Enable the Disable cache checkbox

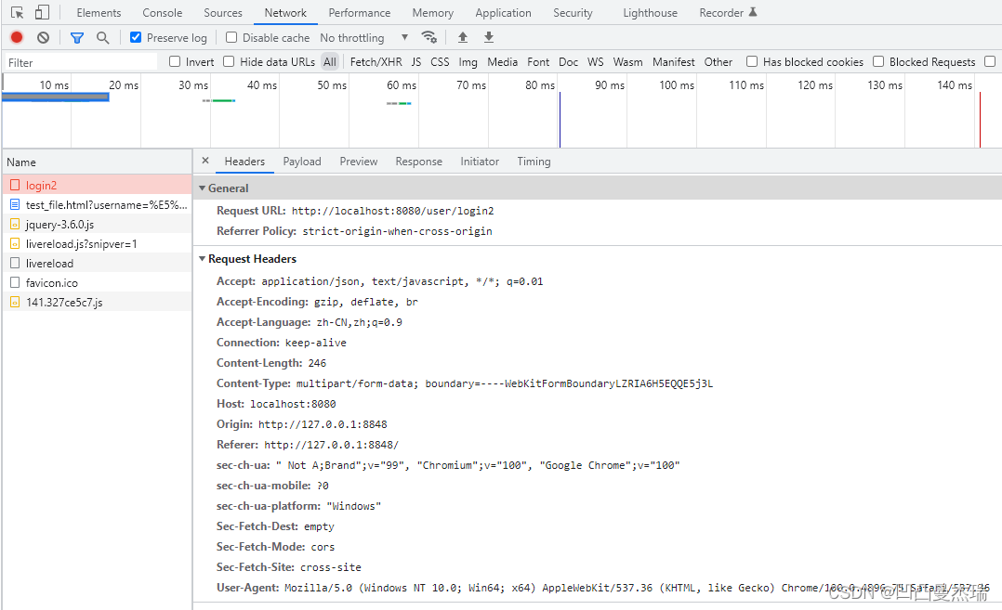coord(231,37)
